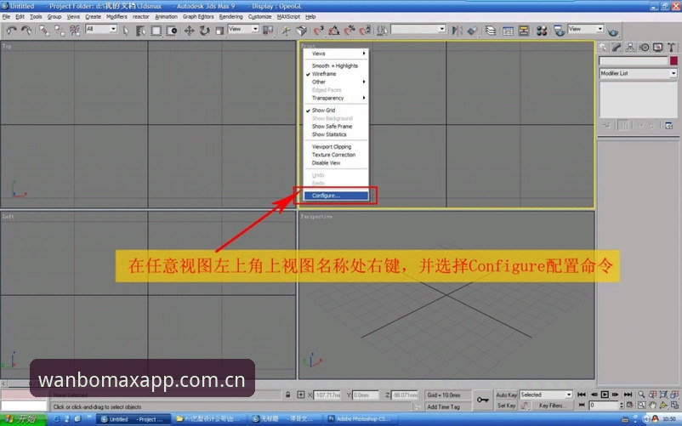Viewport: 682px width, 426px height.
Task: Click the Undo arrow icon
Action: [x=11, y=31]
